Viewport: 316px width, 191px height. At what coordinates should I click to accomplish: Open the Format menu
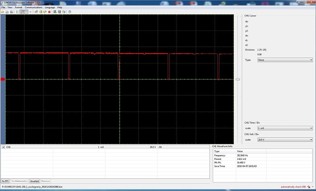19,7
